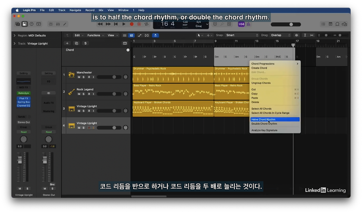Open the Editors pencil icon
Screen dimensions: 362x213
pyautogui.click(x=65, y=24)
